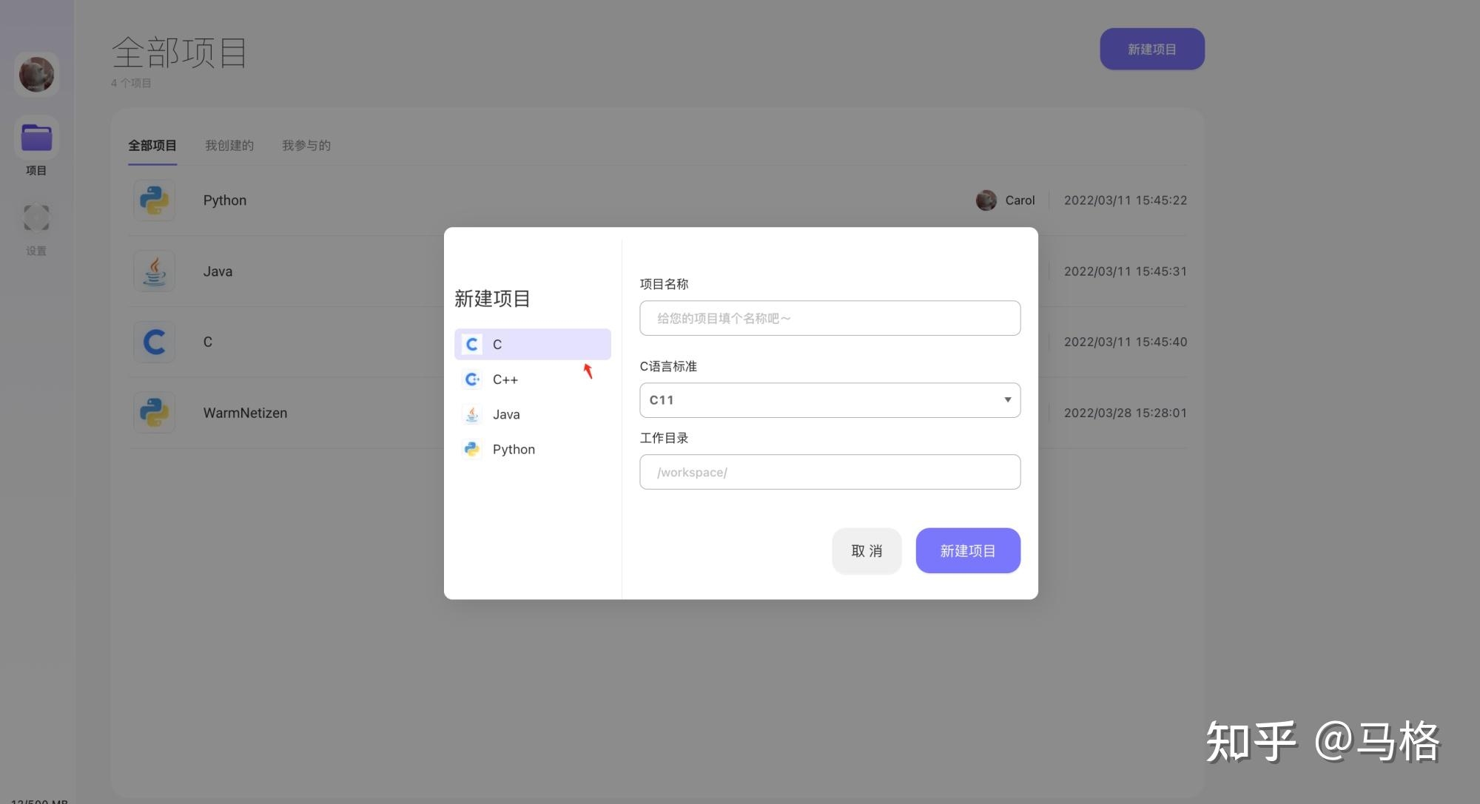Open the 项目 folder icon in sidebar
The width and height of the screenshot is (1480, 804).
(x=36, y=138)
